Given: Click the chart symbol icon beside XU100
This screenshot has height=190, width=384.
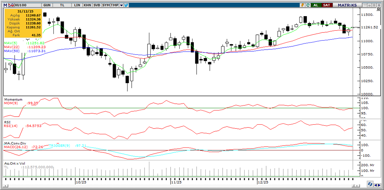Looking at the screenshot, I should [x=12, y=5].
